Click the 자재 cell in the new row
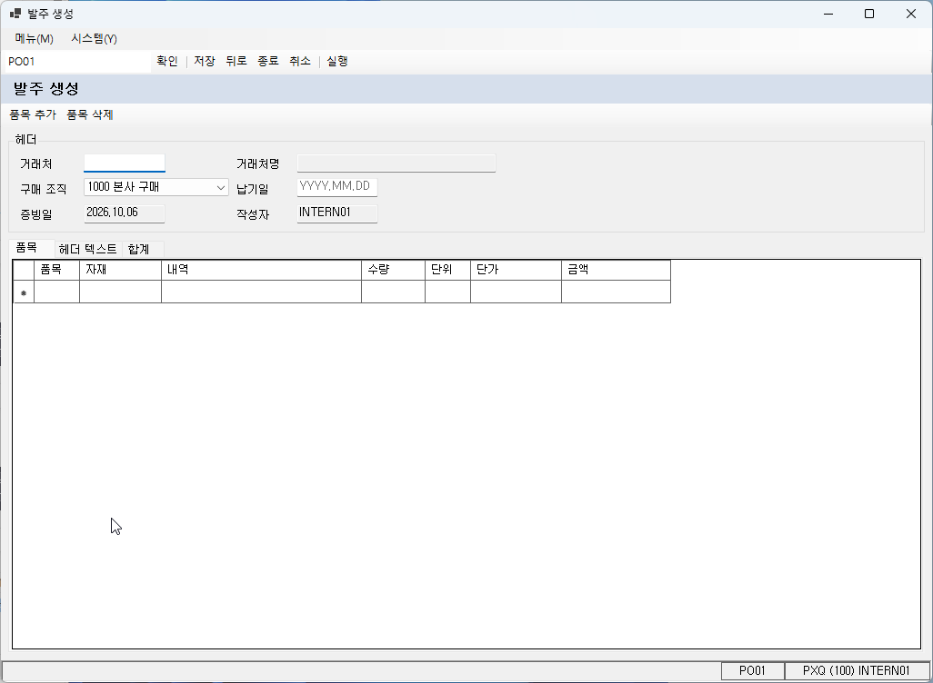The height and width of the screenshot is (683, 933). click(120, 292)
